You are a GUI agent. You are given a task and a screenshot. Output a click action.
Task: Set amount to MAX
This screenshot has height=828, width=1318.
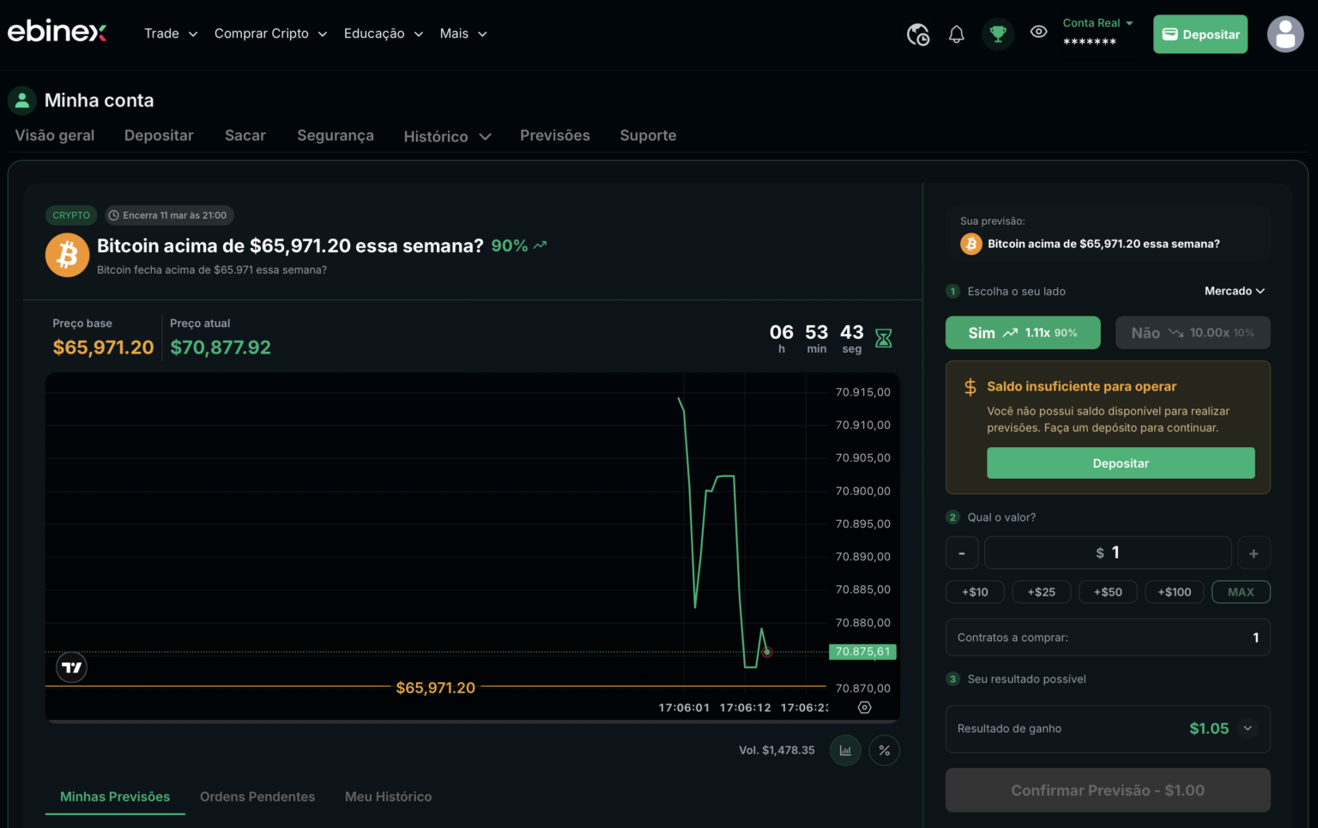pos(1241,592)
